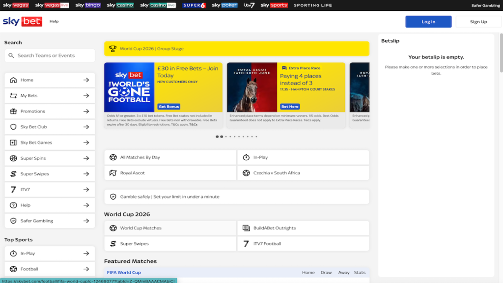Open Sky Vegas from top bar

point(16,5)
